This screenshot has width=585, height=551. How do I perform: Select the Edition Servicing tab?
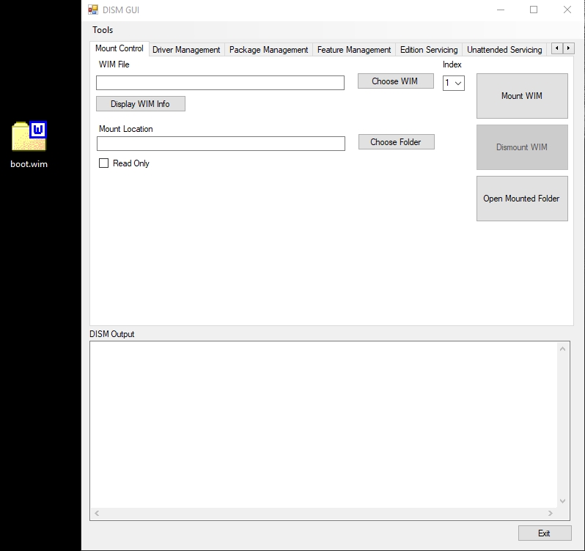pos(429,50)
